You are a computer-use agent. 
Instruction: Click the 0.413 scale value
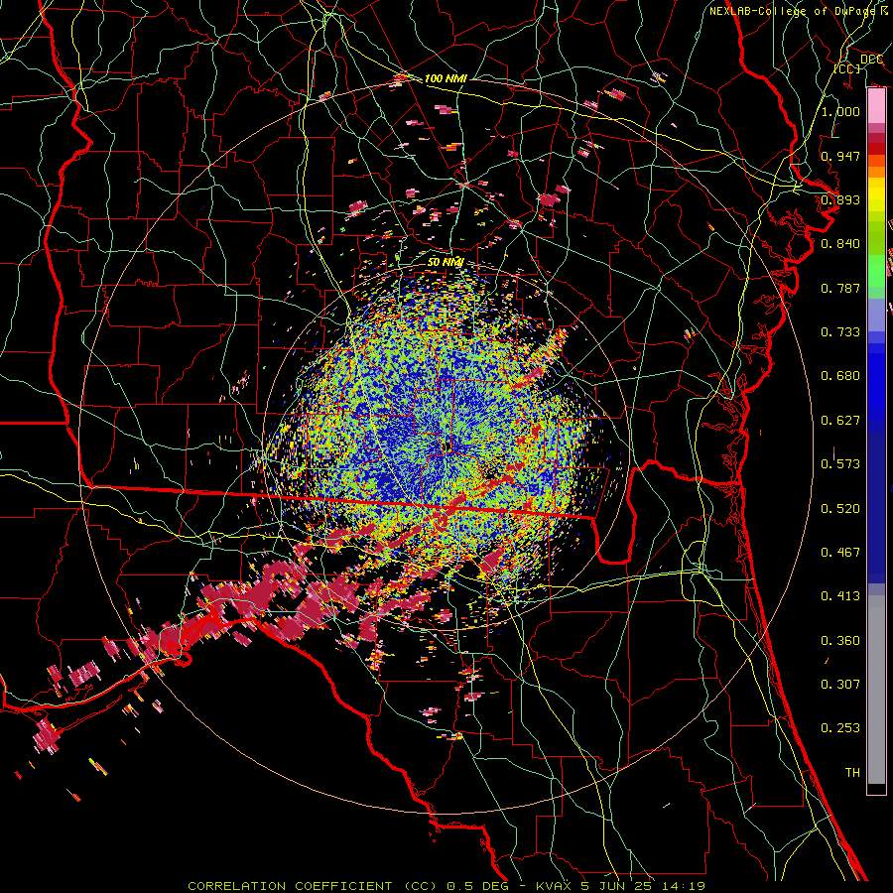(x=840, y=596)
